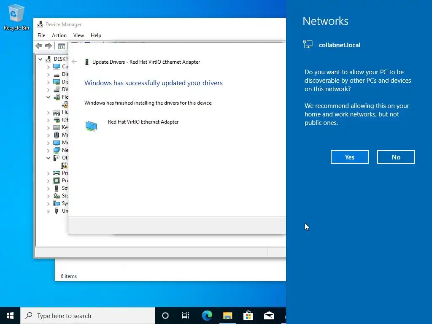Select the Monitors category icon (Mo row)
Image resolution: width=432 pixels, height=324 pixels.
click(57, 143)
